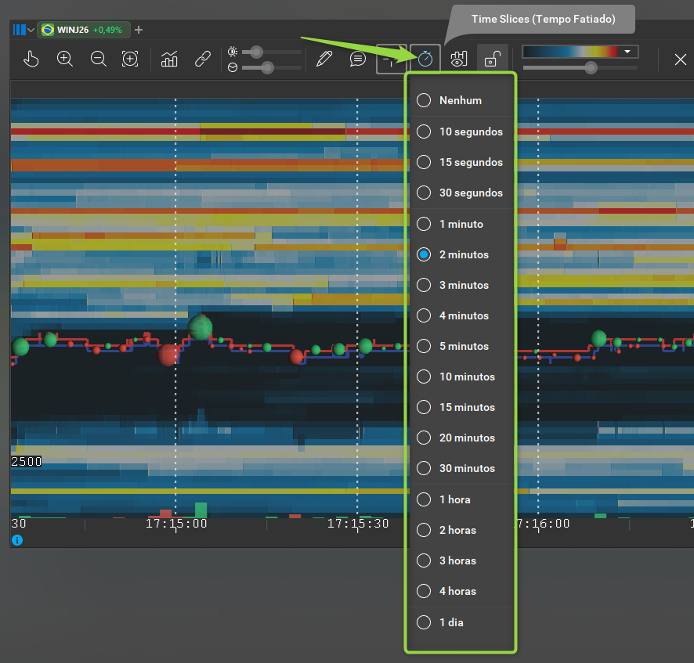Screen dimensions: 694x663
Task: Select the pencil drawing tool
Action: click(x=324, y=59)
